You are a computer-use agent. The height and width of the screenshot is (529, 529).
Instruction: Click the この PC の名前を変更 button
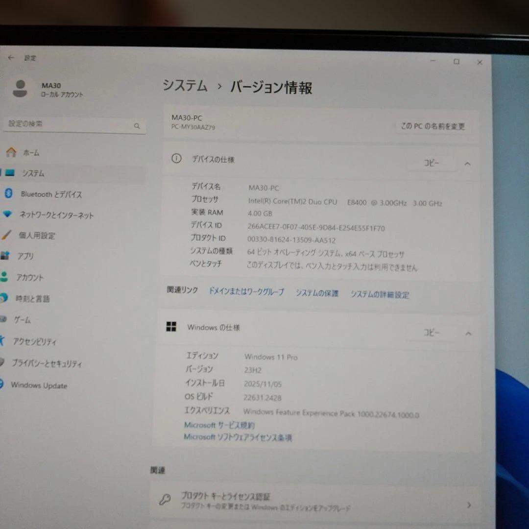tap(433, 126)
